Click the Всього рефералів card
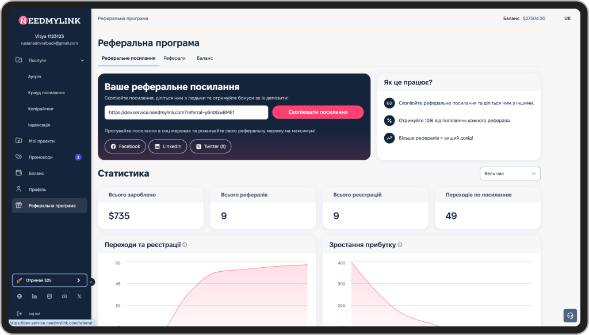The height and width of the screenshot is (335, 589). 263,208
